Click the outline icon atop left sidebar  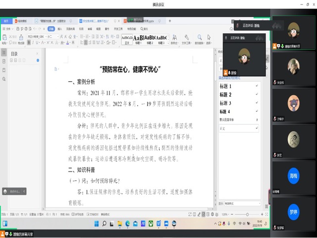click(4, 53)
